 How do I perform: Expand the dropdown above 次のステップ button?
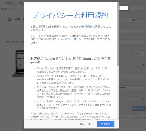coord(132,99)
